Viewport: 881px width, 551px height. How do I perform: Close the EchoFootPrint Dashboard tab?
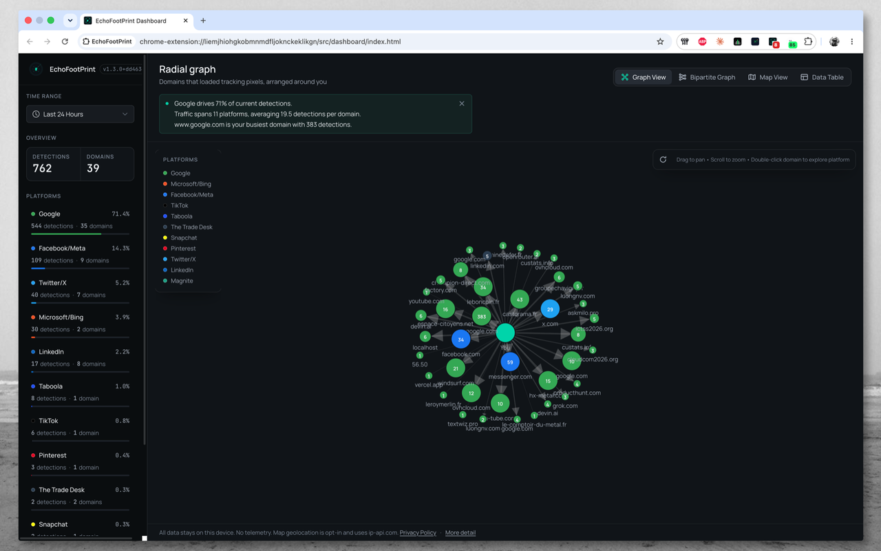pos(185,21)
